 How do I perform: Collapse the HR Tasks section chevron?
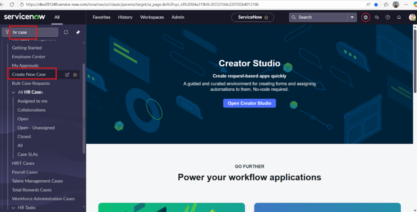pos(13,208)
